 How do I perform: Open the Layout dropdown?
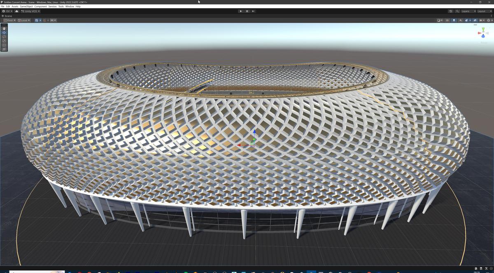(x=485, y=11)
